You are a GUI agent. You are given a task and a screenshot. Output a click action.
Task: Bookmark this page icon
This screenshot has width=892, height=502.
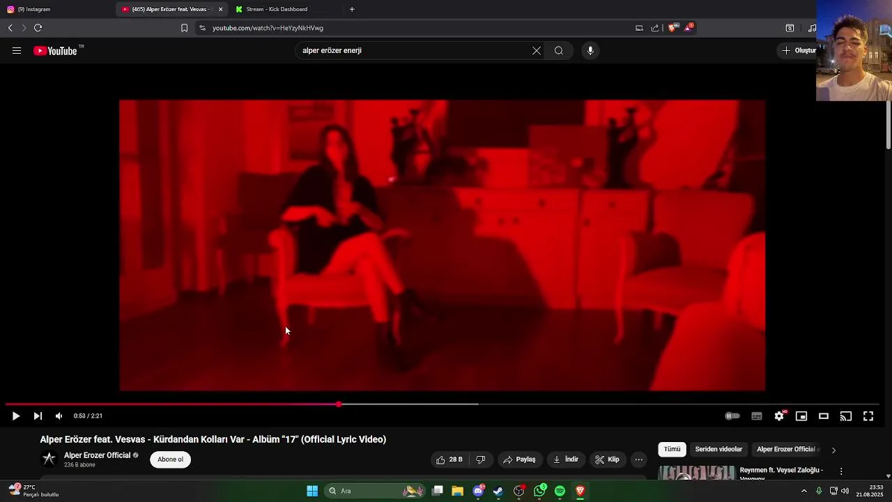click(184, 28)
